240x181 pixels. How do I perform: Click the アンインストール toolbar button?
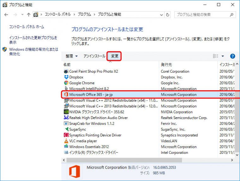point(94,56)
